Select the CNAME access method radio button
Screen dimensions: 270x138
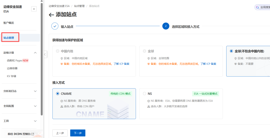click(x=58, y=94)
